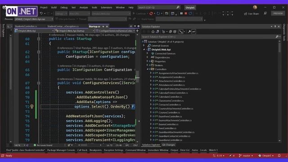
Task: Pin the Solution Explorer panel
Action: [275, 27]
